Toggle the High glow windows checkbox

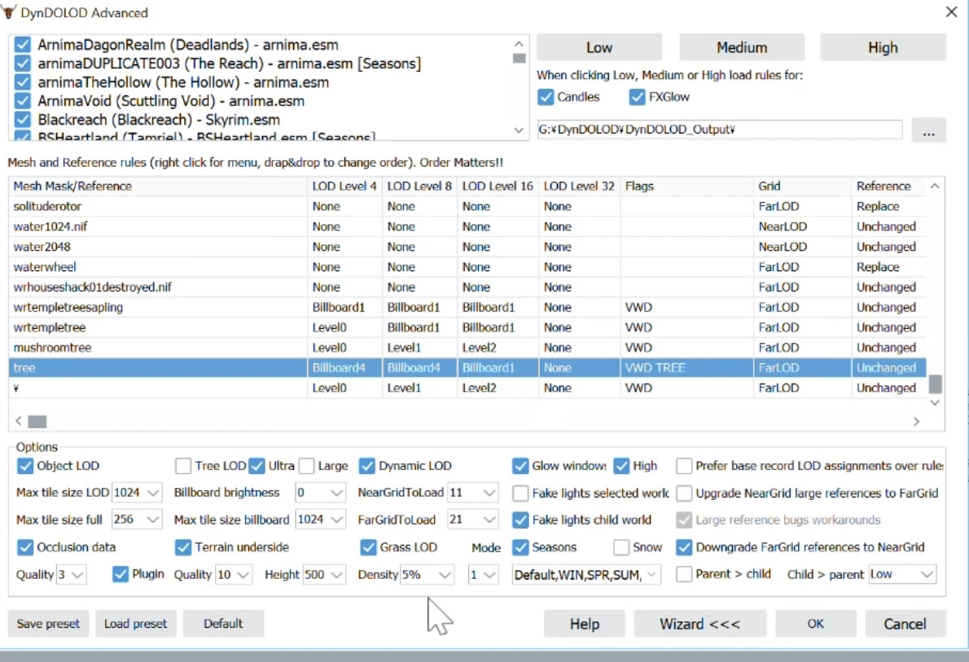point(621,466)
